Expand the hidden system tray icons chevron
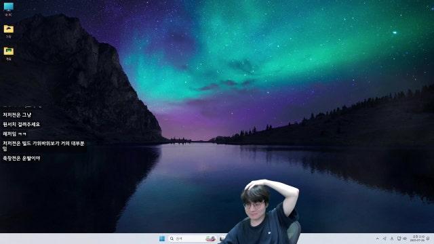The width and height of the screenshot is (434, 244). click(x=377, y=239)
